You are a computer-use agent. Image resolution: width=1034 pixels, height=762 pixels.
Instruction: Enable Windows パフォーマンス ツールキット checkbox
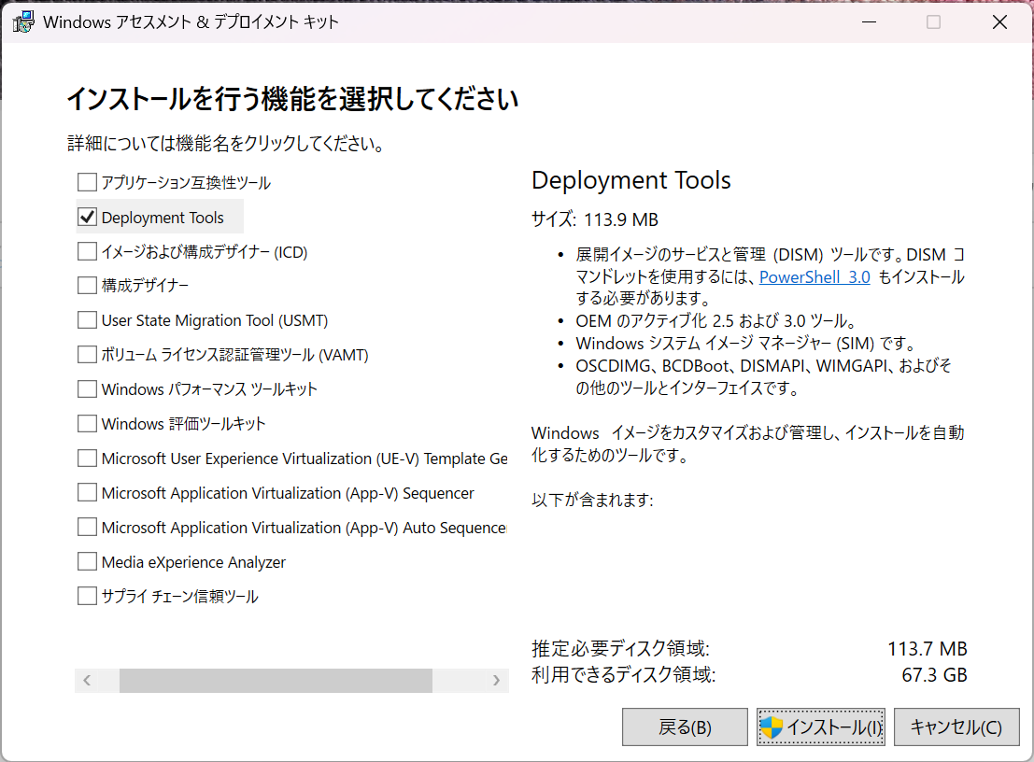pyautogui.click(x=87, y=388)
